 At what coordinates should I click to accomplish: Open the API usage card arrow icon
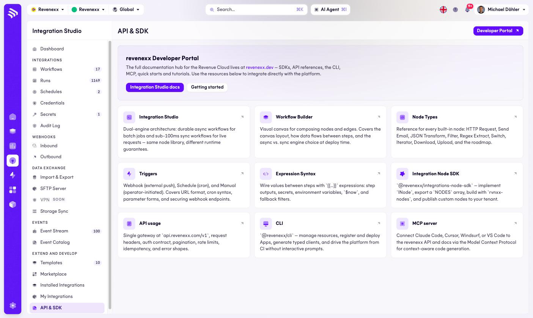coord(242,223)
